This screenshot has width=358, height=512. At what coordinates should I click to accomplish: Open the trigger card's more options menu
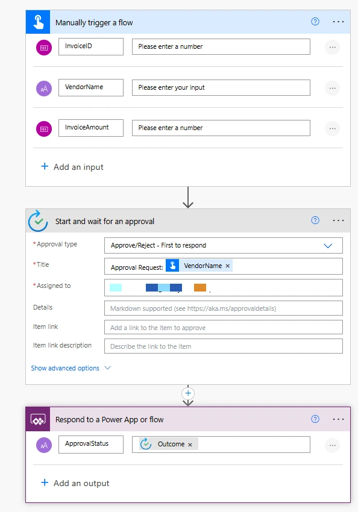coord(338,22)
